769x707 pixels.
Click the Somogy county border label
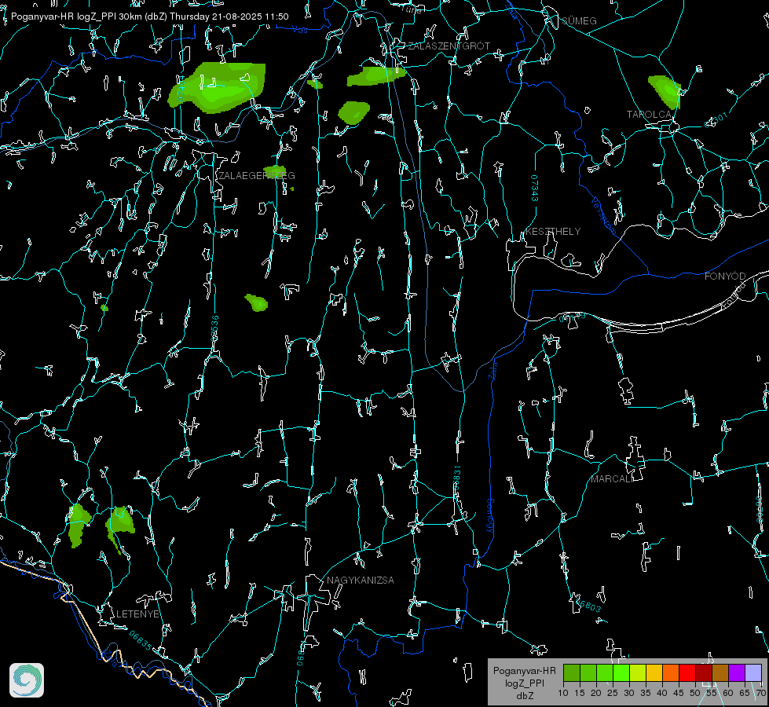pos(489,515)
